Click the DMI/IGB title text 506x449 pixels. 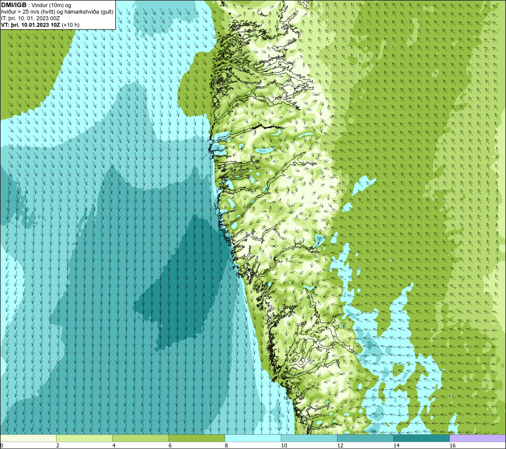(14, 5)
